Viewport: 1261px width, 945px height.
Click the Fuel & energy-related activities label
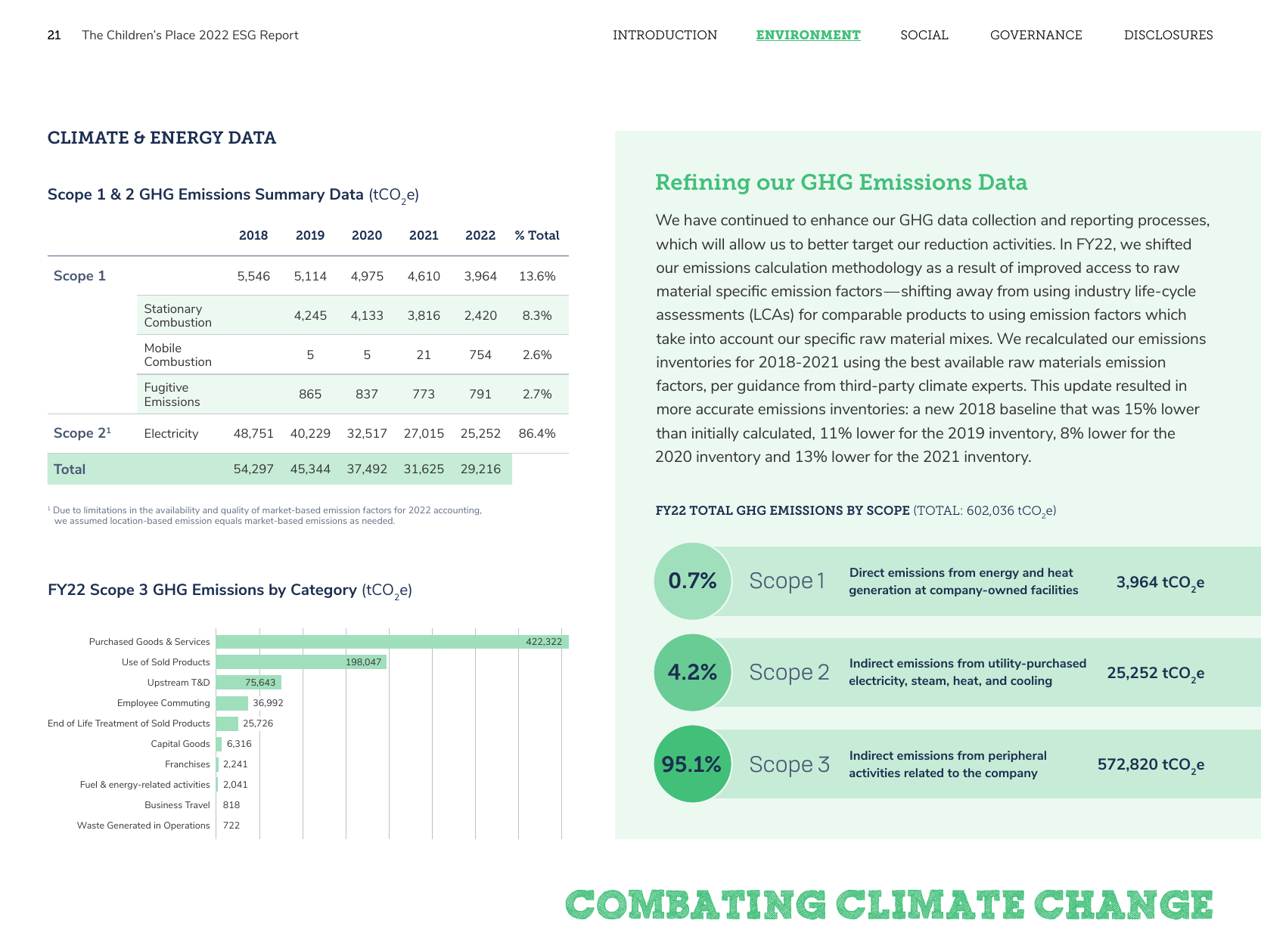pos(144,785)
